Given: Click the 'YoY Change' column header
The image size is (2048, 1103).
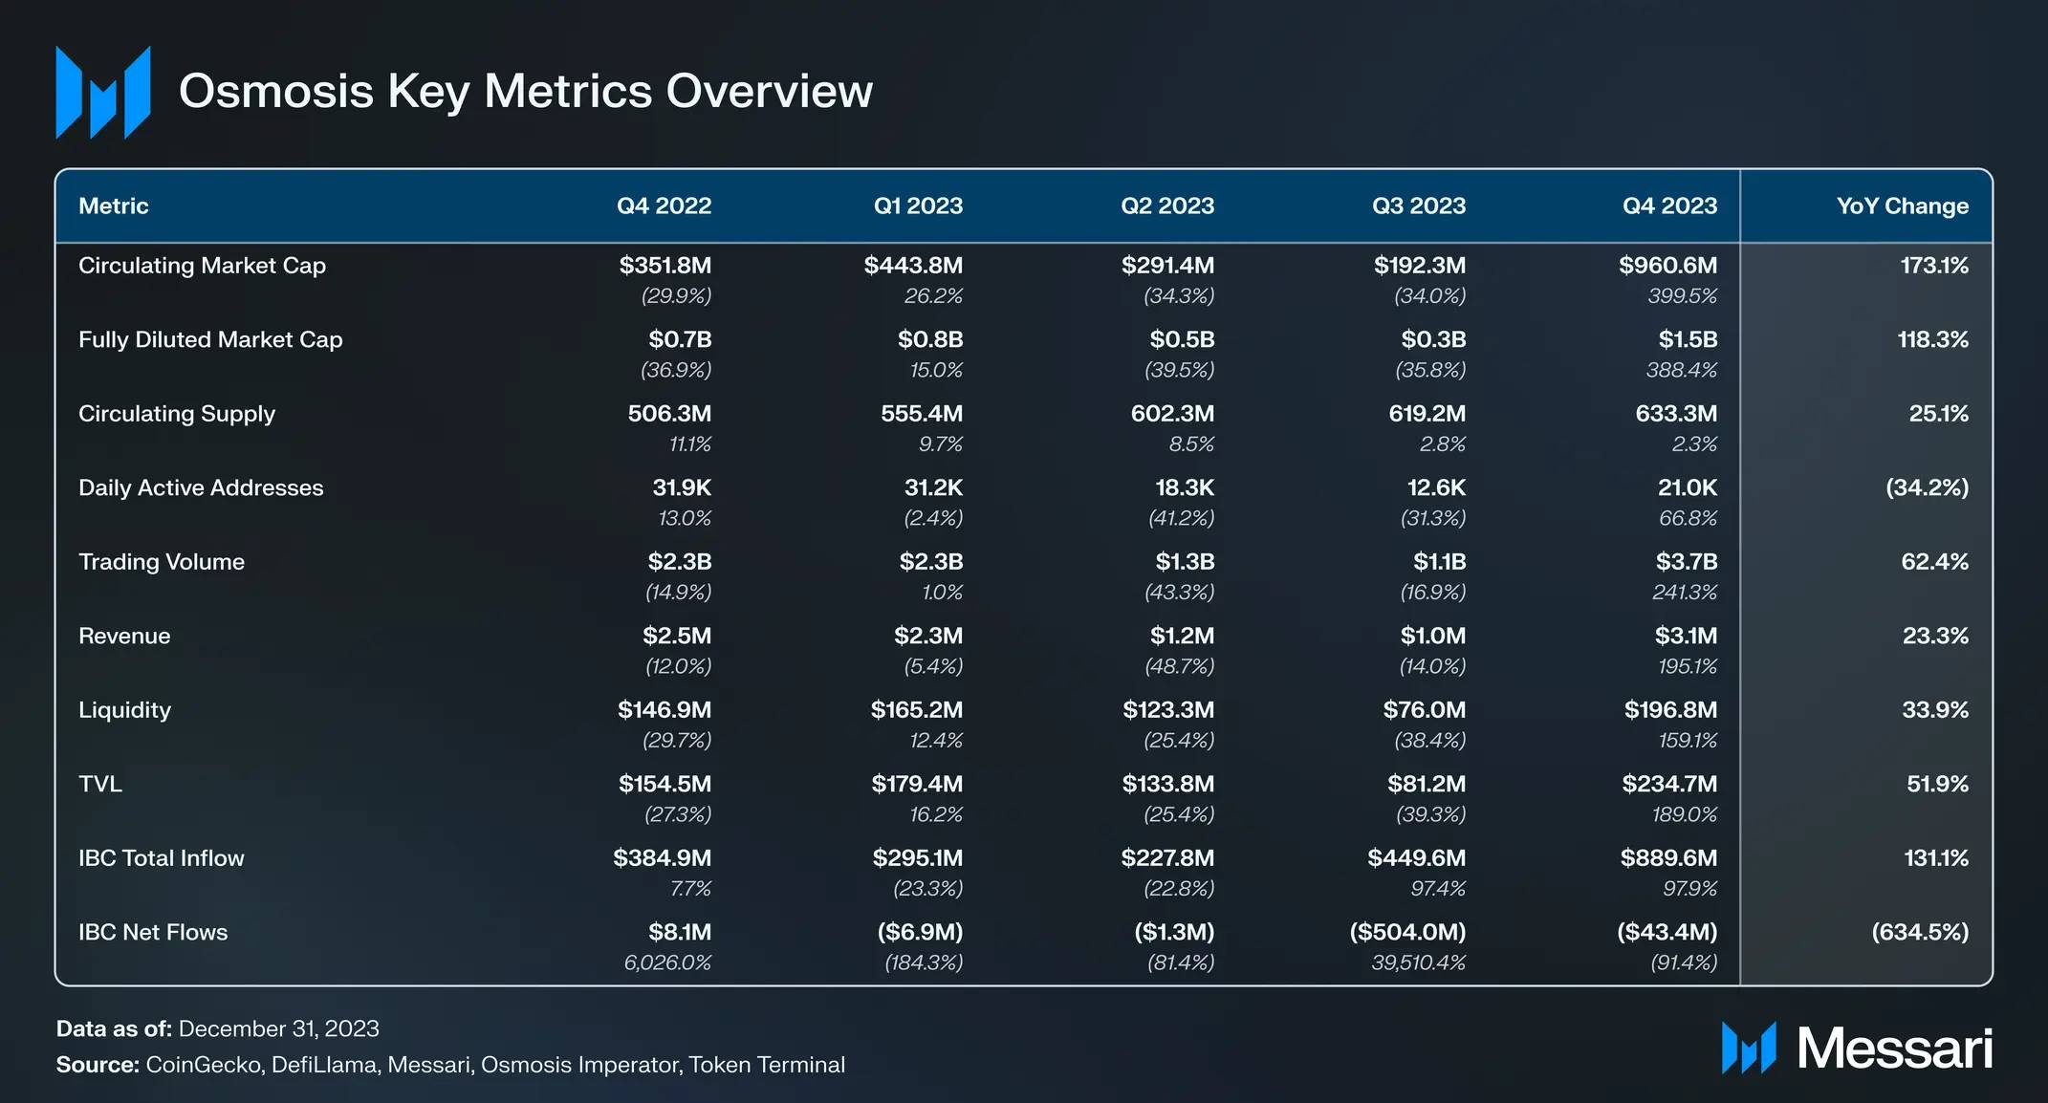Looking at the screenshot, I should pyautogui.click(x=1903, y=205).
